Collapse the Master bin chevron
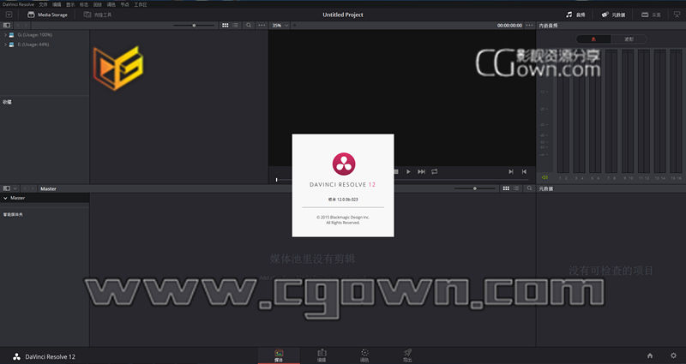 [x=5, y=198]
